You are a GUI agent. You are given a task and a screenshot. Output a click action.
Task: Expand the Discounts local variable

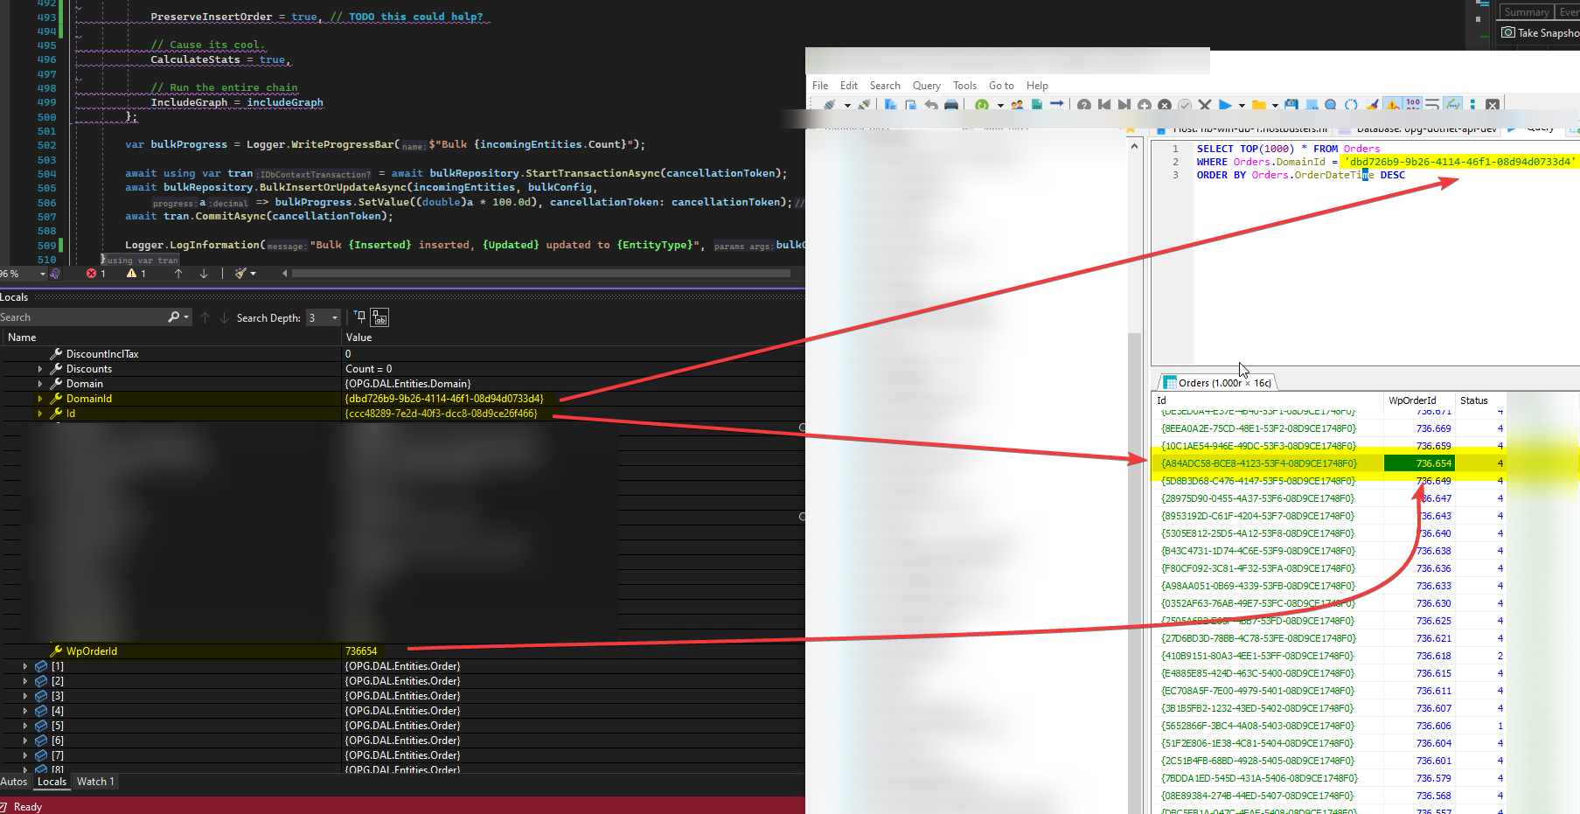pos(39,369)
